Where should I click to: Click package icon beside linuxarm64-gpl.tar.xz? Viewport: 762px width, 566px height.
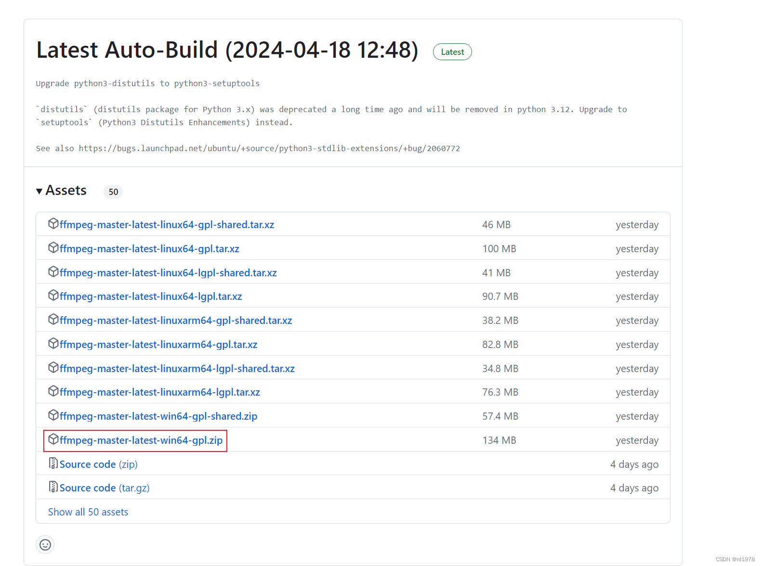coord(53,344)
